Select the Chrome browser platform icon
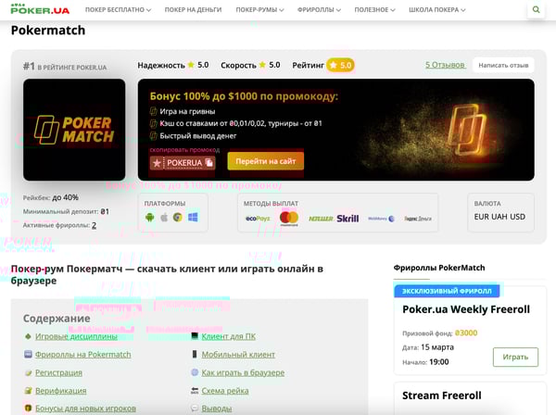This screenshot has height=415, width=556. (x=178, y=218)
